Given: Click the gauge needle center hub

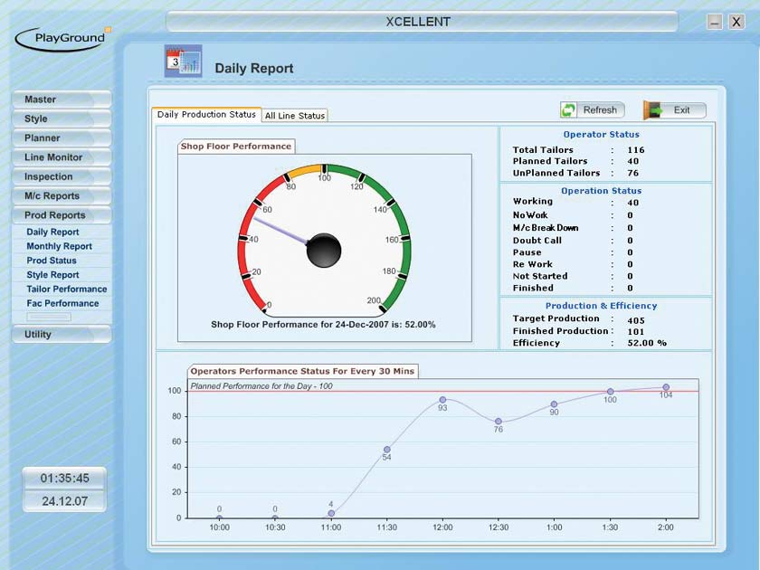Looking at the screenshot, I should coord(323,251).
